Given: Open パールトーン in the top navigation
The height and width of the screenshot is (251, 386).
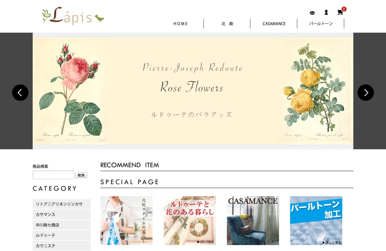Looking at the screenshot, I should (x=321, y=23).
